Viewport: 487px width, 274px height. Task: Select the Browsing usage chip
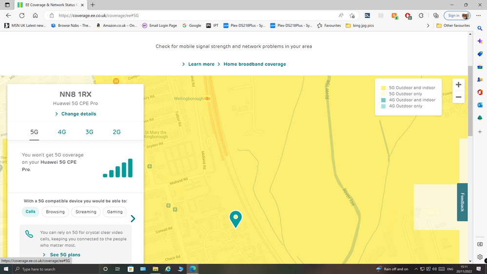click(x=55, y=212)
